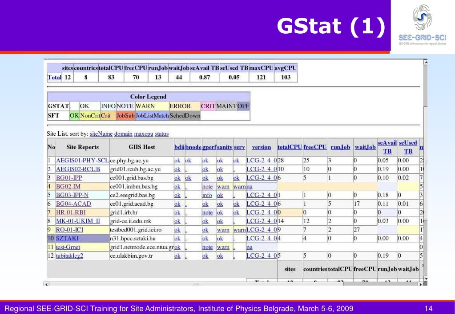Click the bdii column header link
This screenshot has width=455, height=314.
(179, 147)
